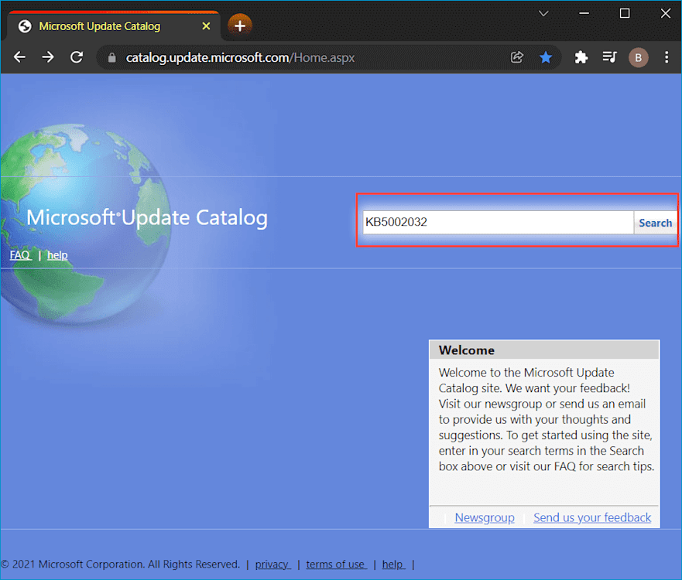Expand the tab search chevron
Viewport: 682px width, 580px height.
coord(543,13)
